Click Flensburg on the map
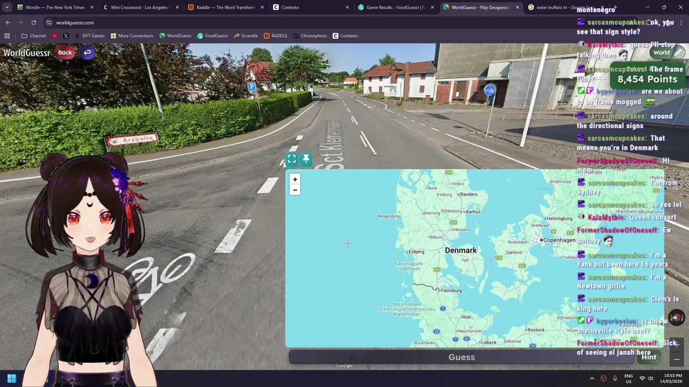 451,290
